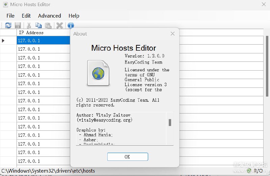The height and width of the screenshot is (176, 270).
Task: Click the globe document icon in About
Action: pos(98,73)
